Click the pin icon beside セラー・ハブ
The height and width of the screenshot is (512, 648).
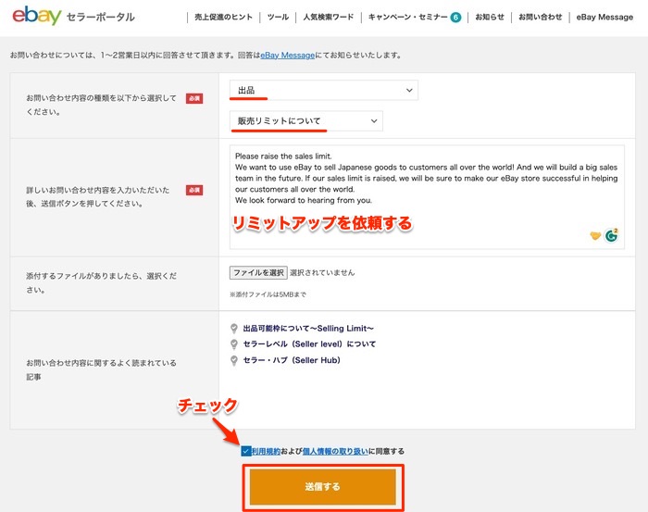pyautogui.click(x=234, y=360)
